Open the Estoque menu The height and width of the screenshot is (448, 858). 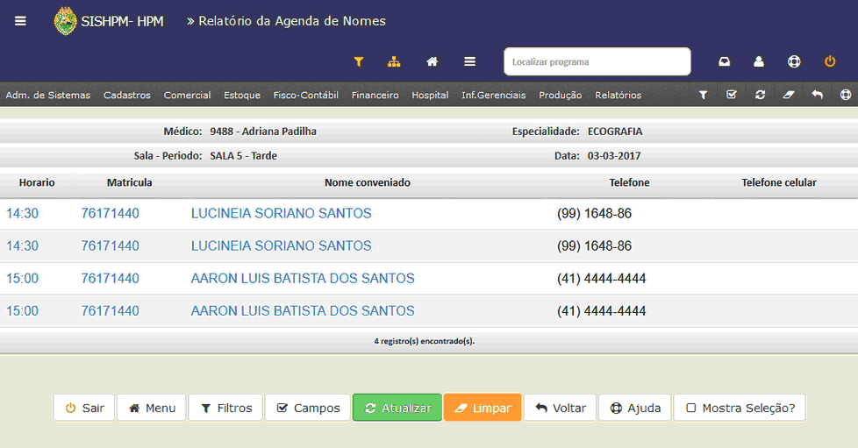click(x=242, y=96)
